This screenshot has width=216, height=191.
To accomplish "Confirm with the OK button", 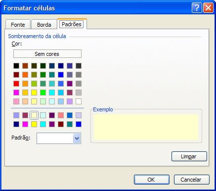I will [152, 180].
